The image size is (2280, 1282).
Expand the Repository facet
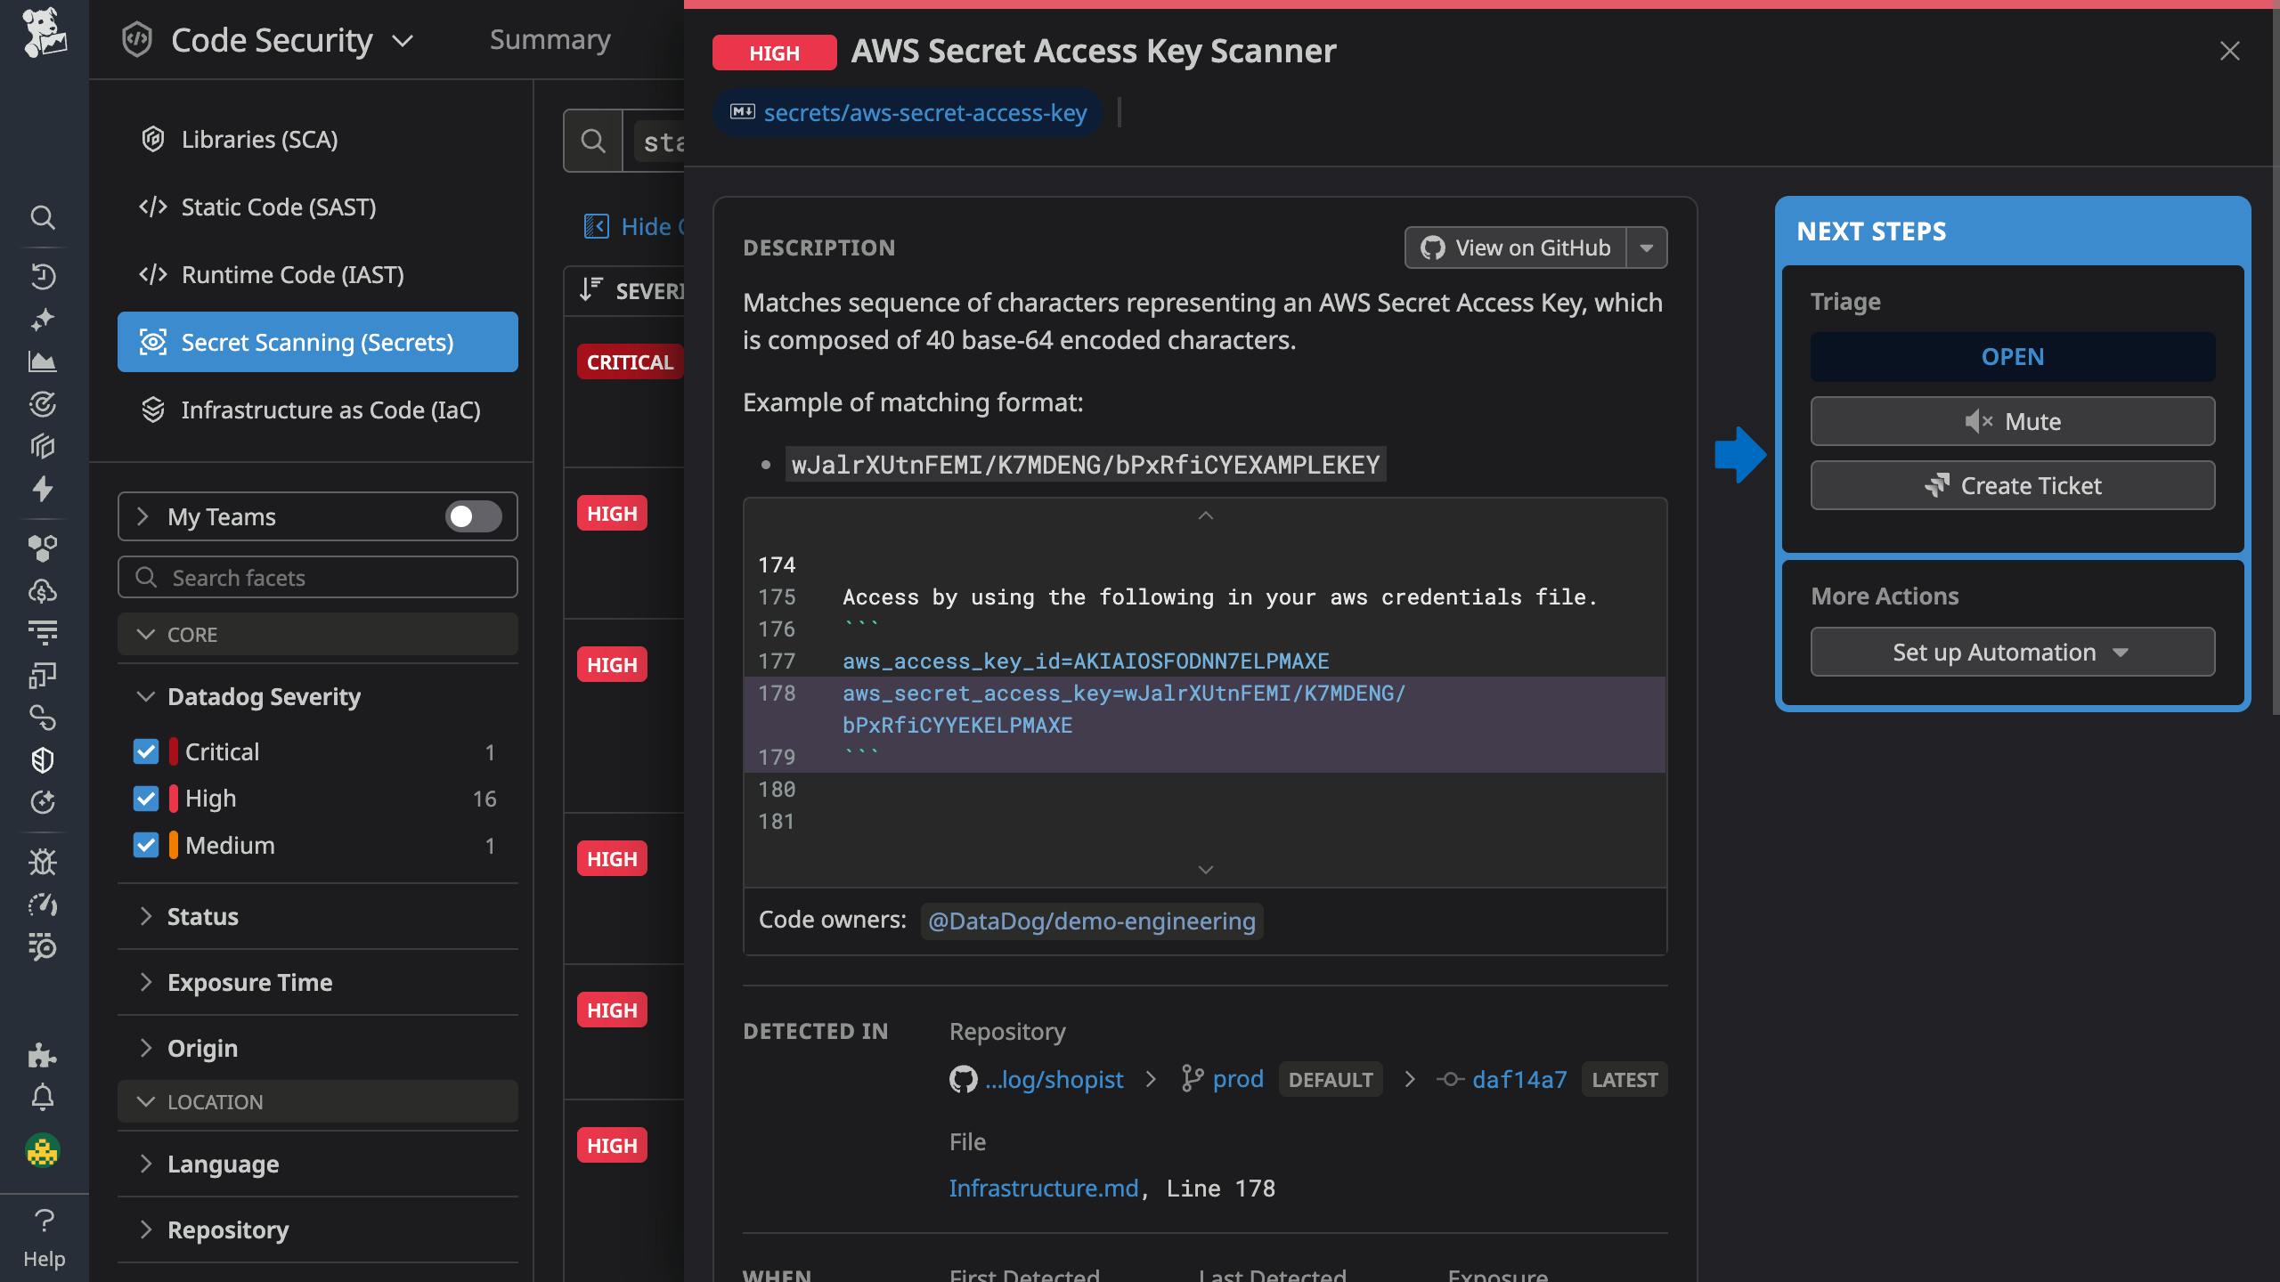coord(228,1229)
